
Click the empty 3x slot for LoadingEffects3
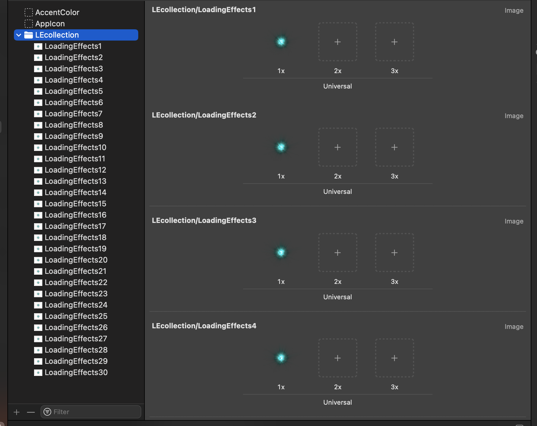coord(395,253)
